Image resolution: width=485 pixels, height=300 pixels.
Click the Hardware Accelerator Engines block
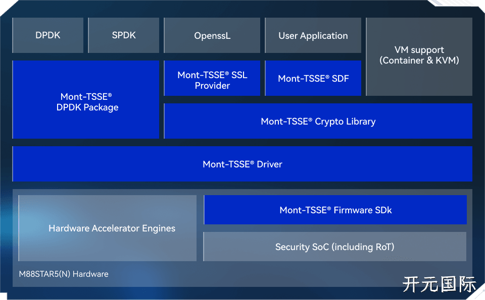pos(108,228)
